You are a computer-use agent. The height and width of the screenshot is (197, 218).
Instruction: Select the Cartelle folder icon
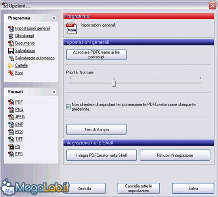[x=11, y=66]
